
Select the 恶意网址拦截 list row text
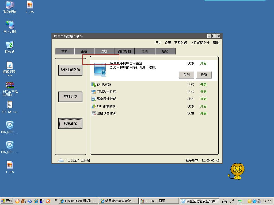click(x=106, y=99)
